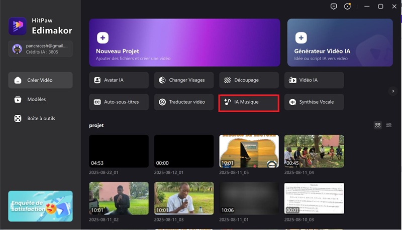This screenshot has height=230, width=402.
Task: Click the Nouveau Projet plus icon
Action: point(103,38)
